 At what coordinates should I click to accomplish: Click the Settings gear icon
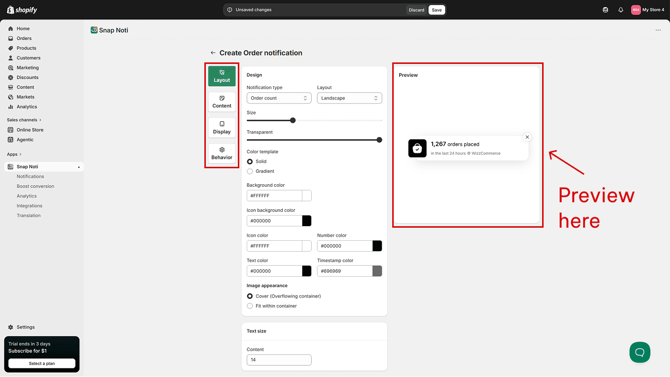(10, 327)
